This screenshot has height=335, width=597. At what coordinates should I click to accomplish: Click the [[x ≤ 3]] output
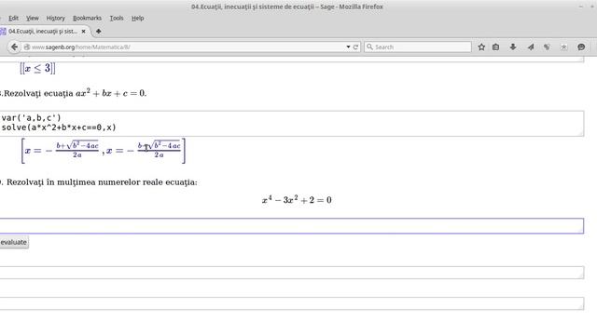pyautogui.click(x=37, y=68)
